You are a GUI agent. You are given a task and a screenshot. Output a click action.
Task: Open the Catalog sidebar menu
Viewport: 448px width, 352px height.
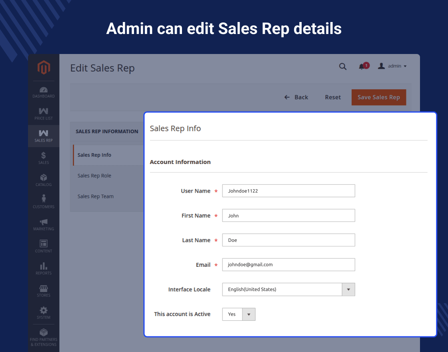coord(44,180)
